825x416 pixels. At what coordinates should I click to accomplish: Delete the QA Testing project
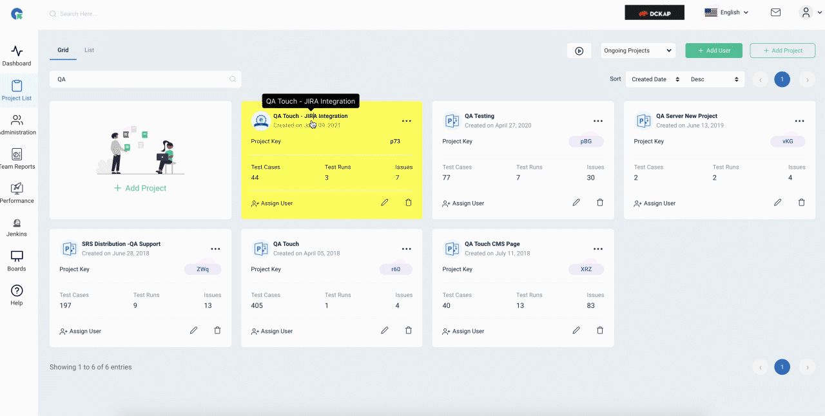[x=600, y=202]
